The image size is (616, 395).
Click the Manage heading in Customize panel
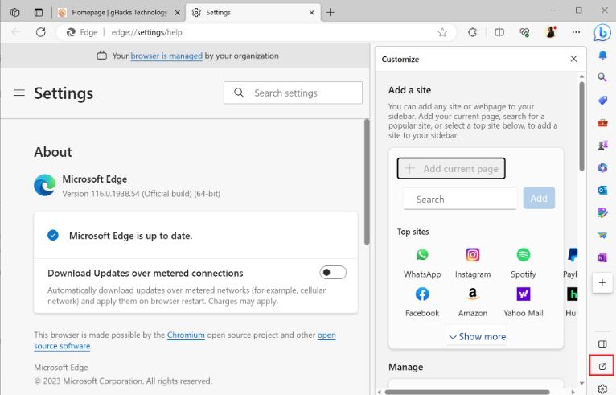click(x=406, y=367)
